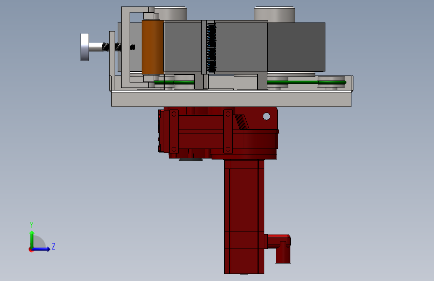Click the red origin ball of the orientation triad
This screenshot has width=434, height=281.
point(31,249)
